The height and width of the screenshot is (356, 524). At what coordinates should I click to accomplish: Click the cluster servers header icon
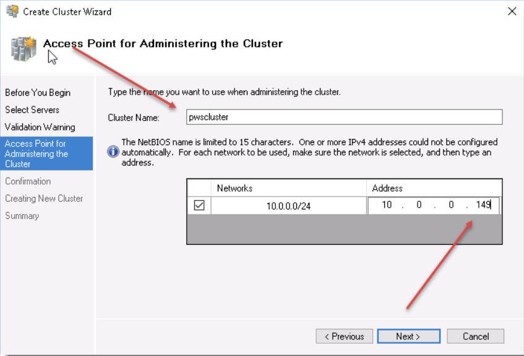click(x=24, y=49)
